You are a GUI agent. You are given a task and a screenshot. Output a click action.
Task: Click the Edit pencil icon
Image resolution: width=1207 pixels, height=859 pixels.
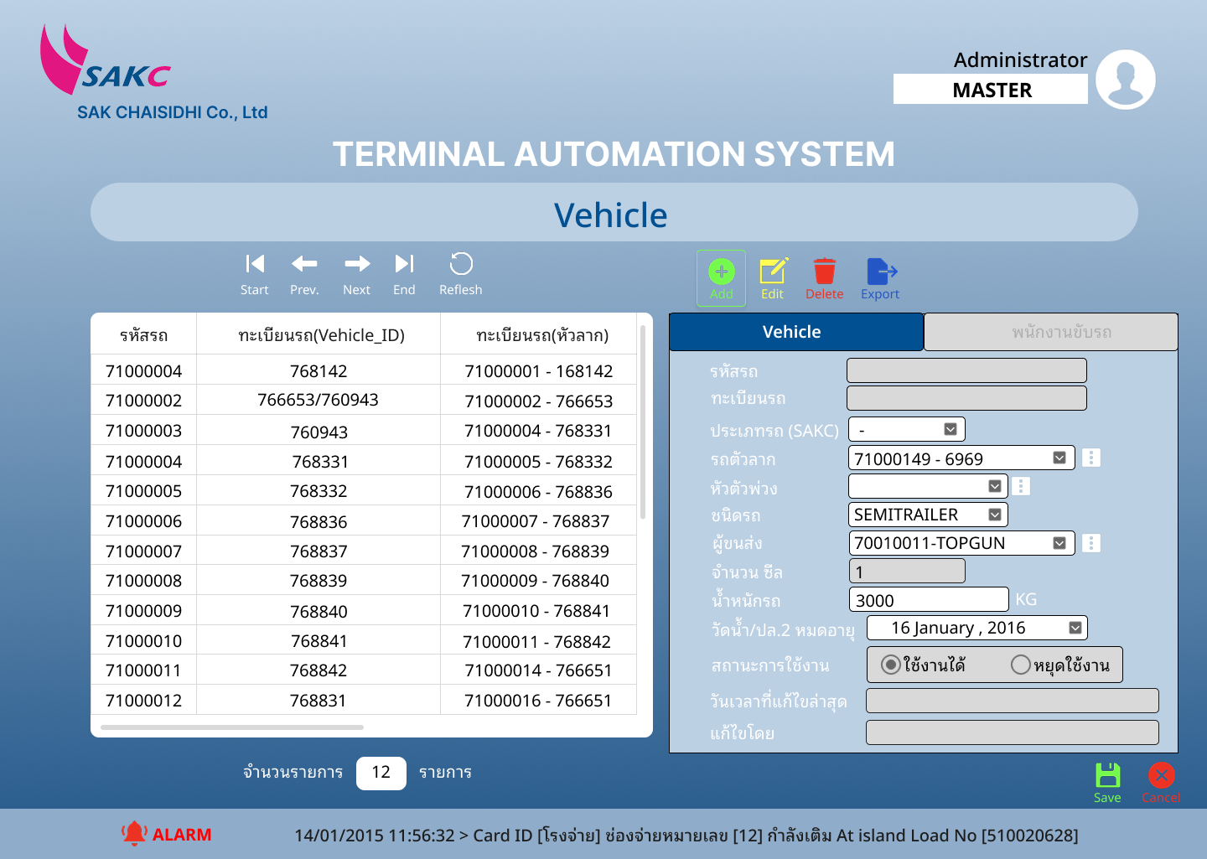[773, 272]
